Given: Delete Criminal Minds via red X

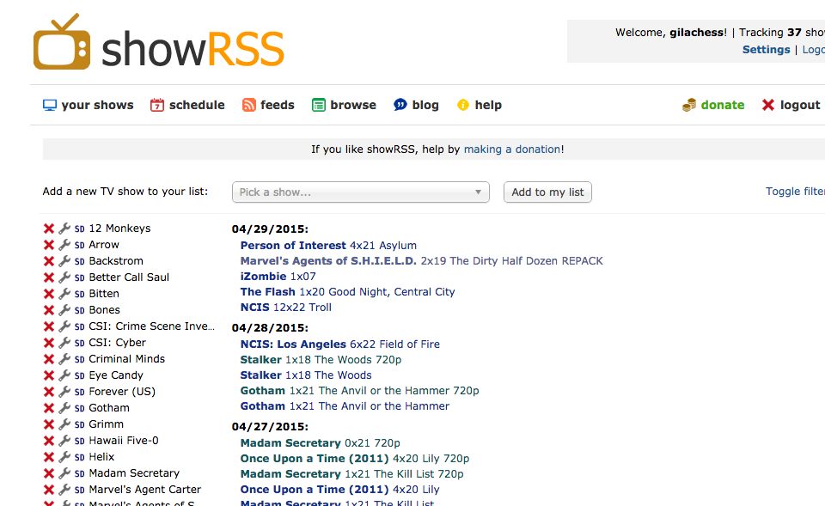Looking at the screenshot, I should 49,359.
